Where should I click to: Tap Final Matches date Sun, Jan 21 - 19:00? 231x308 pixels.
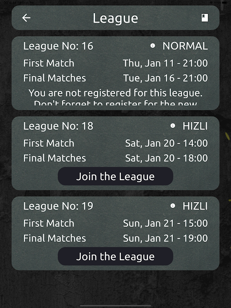165,238
